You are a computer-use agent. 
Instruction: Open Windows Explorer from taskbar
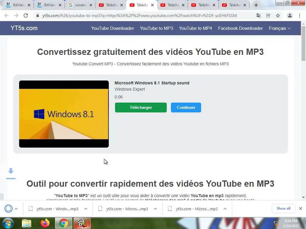[x=27, y=223]
